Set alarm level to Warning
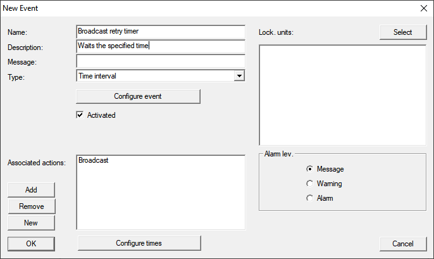 click(309, 184)
